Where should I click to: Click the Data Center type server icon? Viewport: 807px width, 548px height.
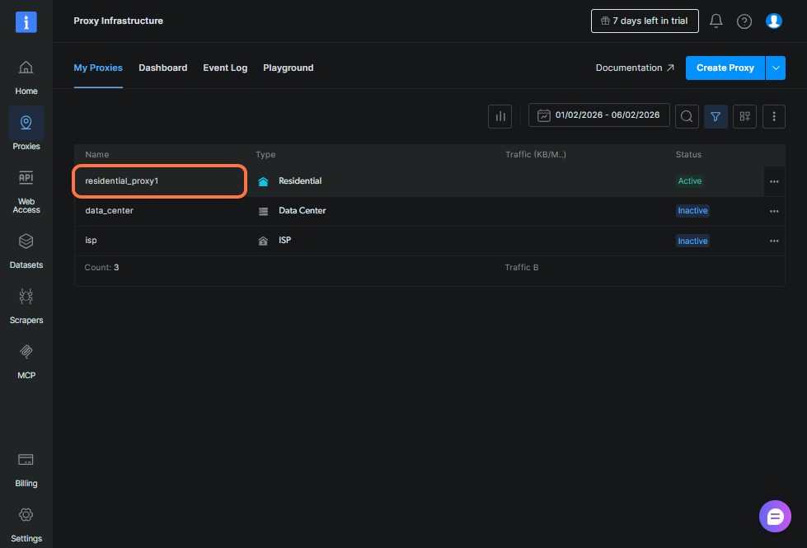pyautogui.click(x=263, y=211)
